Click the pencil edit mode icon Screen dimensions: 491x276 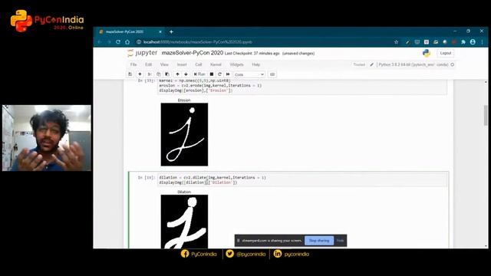371,64
